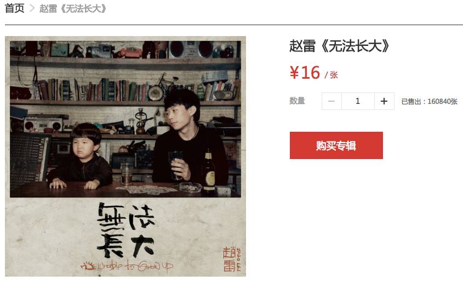This screenshot has width=463, height=281.
Task: Click the red 趙雷 seal on cover
Action: pos(232,259)
